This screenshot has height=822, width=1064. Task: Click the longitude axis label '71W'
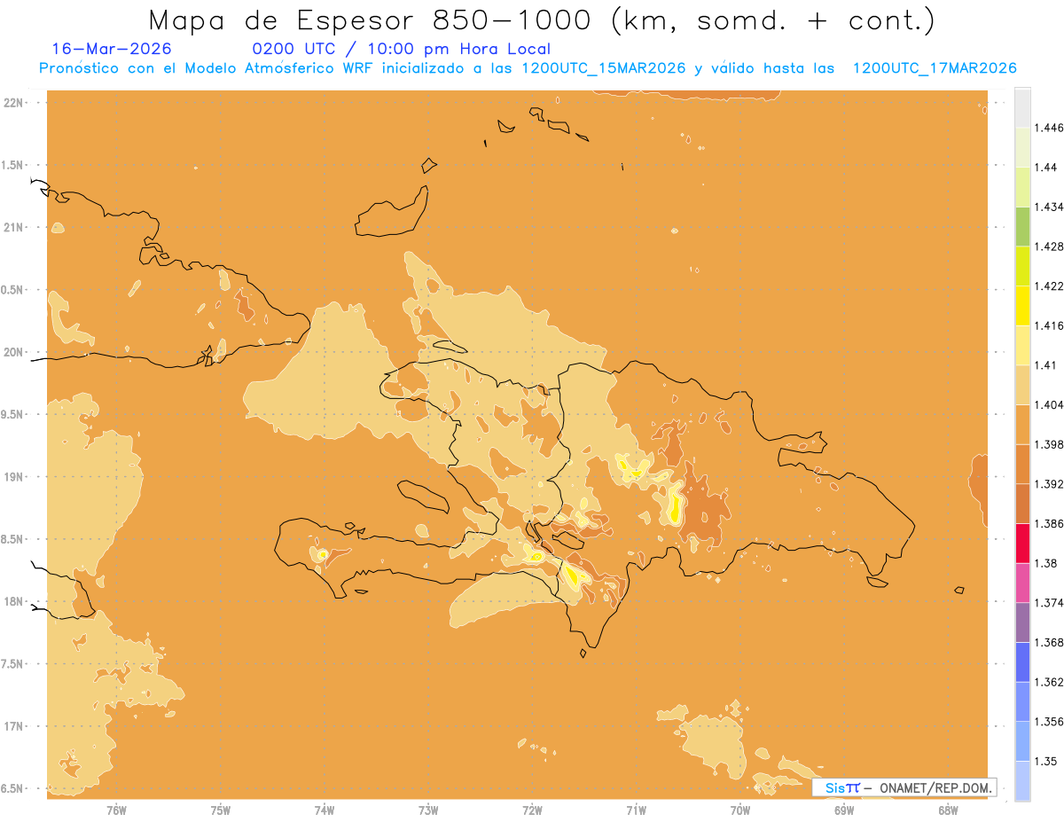(636, 810)
